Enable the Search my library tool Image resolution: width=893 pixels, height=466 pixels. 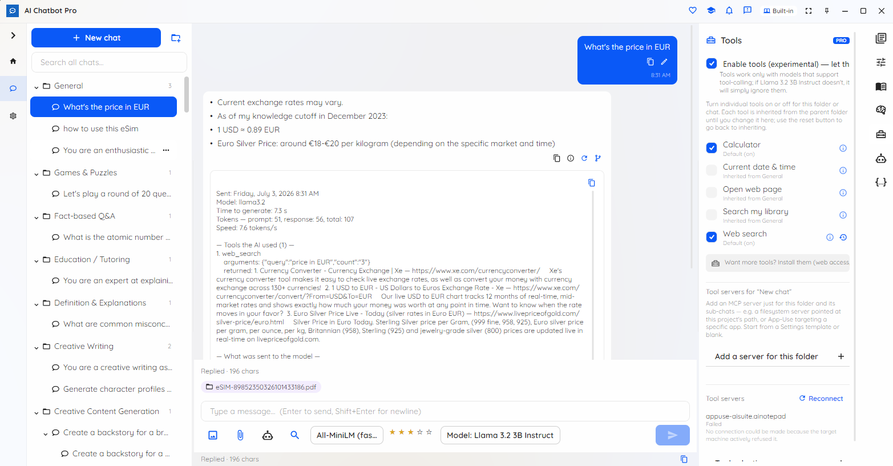pos(712,215)
